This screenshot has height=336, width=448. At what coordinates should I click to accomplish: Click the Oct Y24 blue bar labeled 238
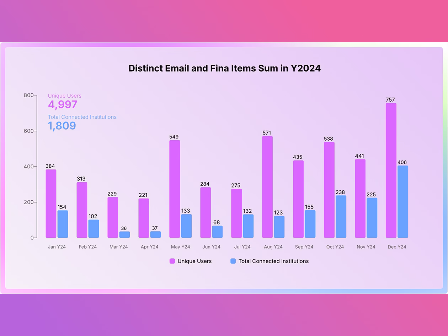coord(341,217)
